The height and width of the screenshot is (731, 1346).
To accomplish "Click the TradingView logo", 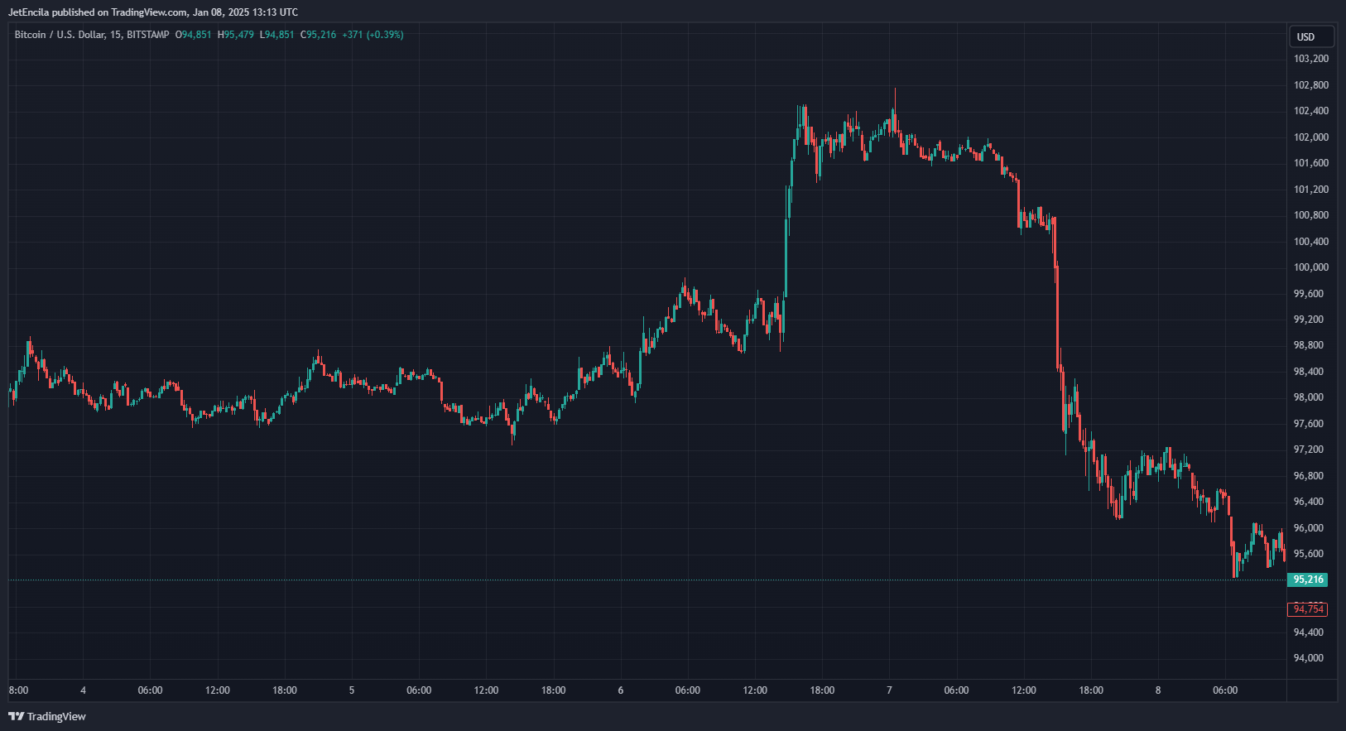I will [x=47, y=716].
